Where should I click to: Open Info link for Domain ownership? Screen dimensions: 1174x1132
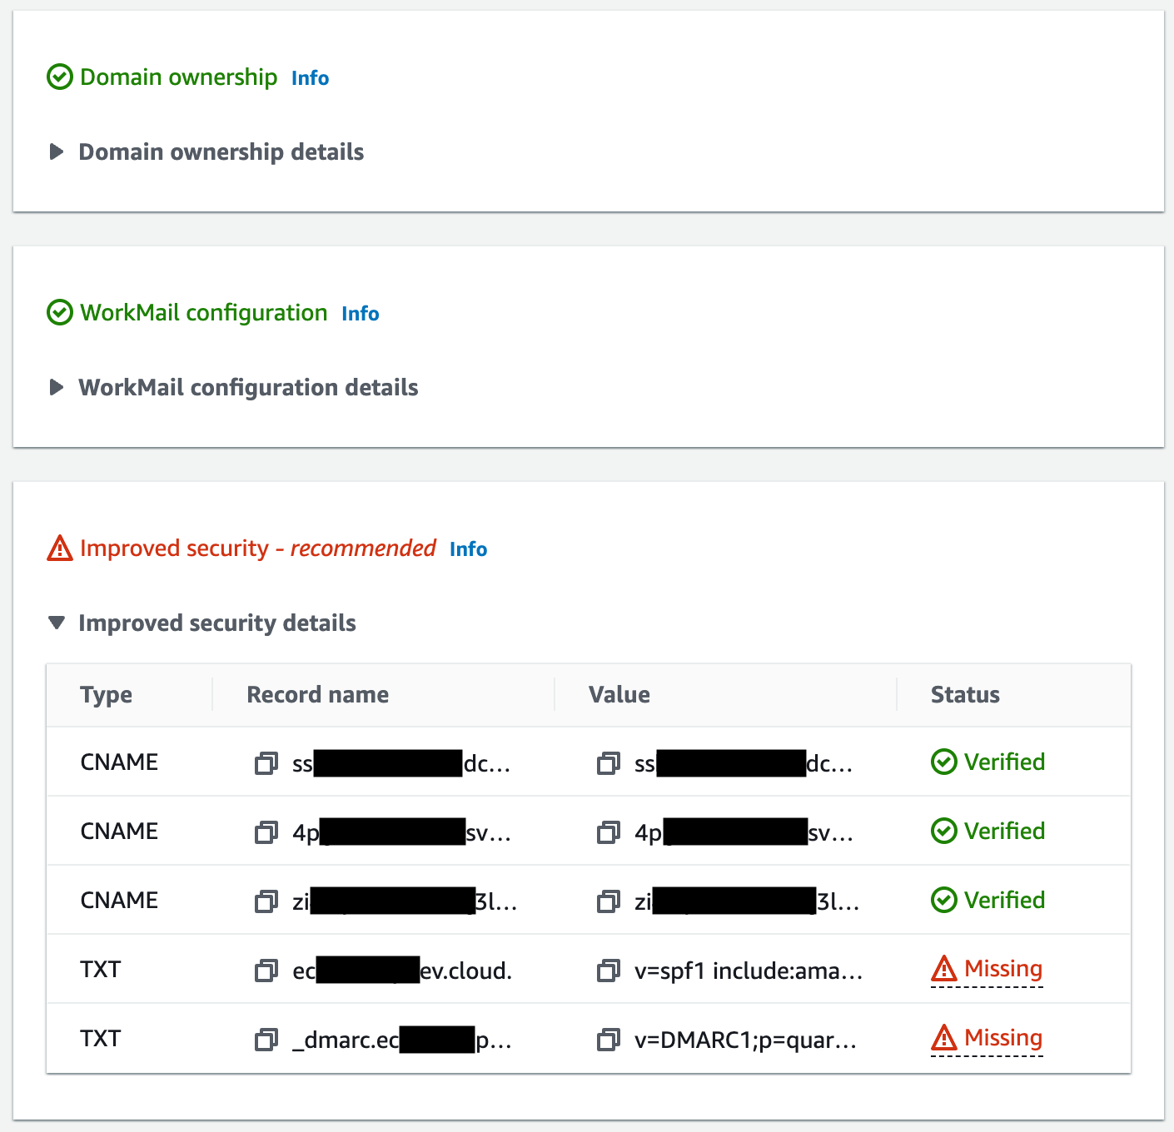coord(310,78)
